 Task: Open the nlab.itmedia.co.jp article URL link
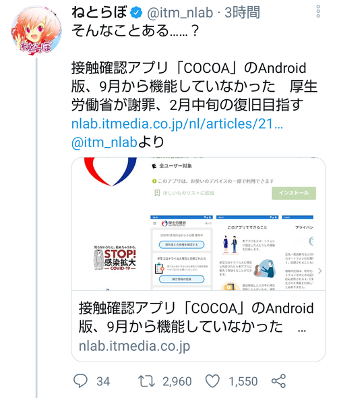[x=177, y=124]
